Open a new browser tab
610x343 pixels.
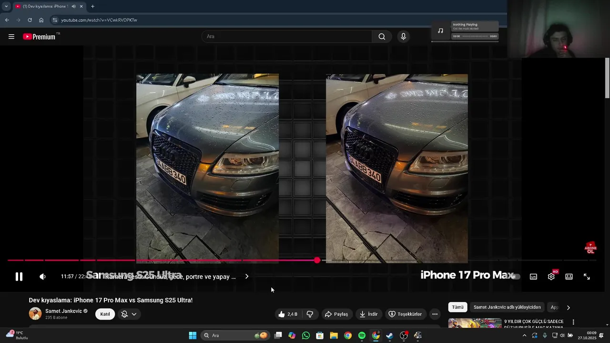pos(92,6)
